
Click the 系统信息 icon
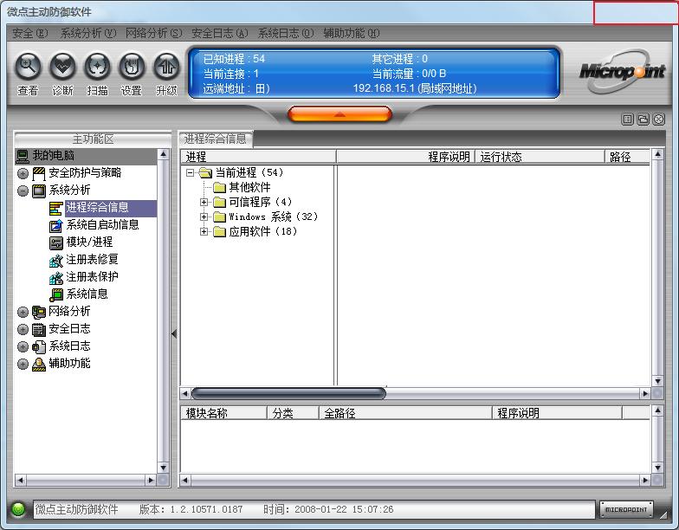tap(55, 294)
